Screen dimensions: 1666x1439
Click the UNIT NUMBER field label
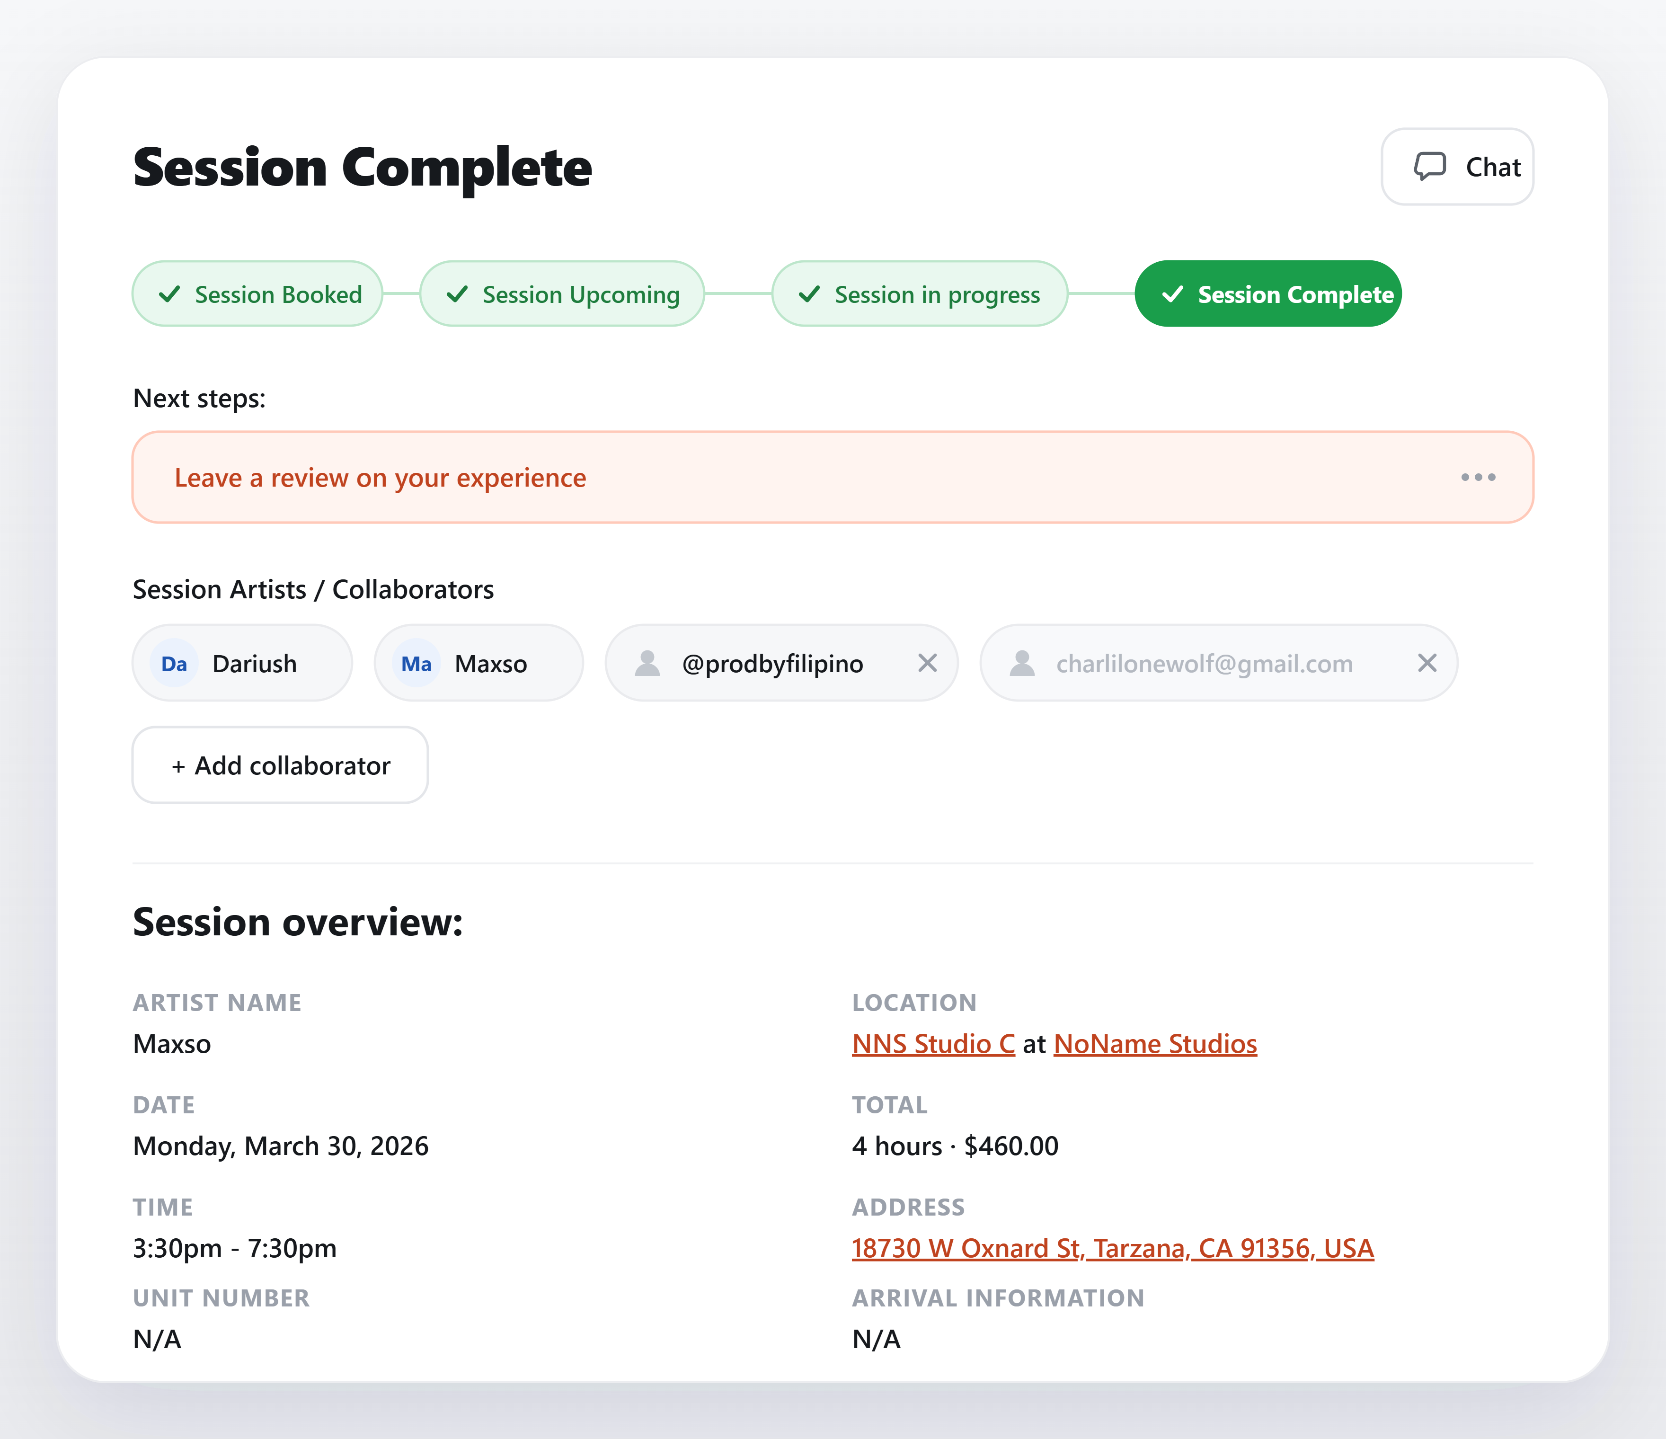221,1298
